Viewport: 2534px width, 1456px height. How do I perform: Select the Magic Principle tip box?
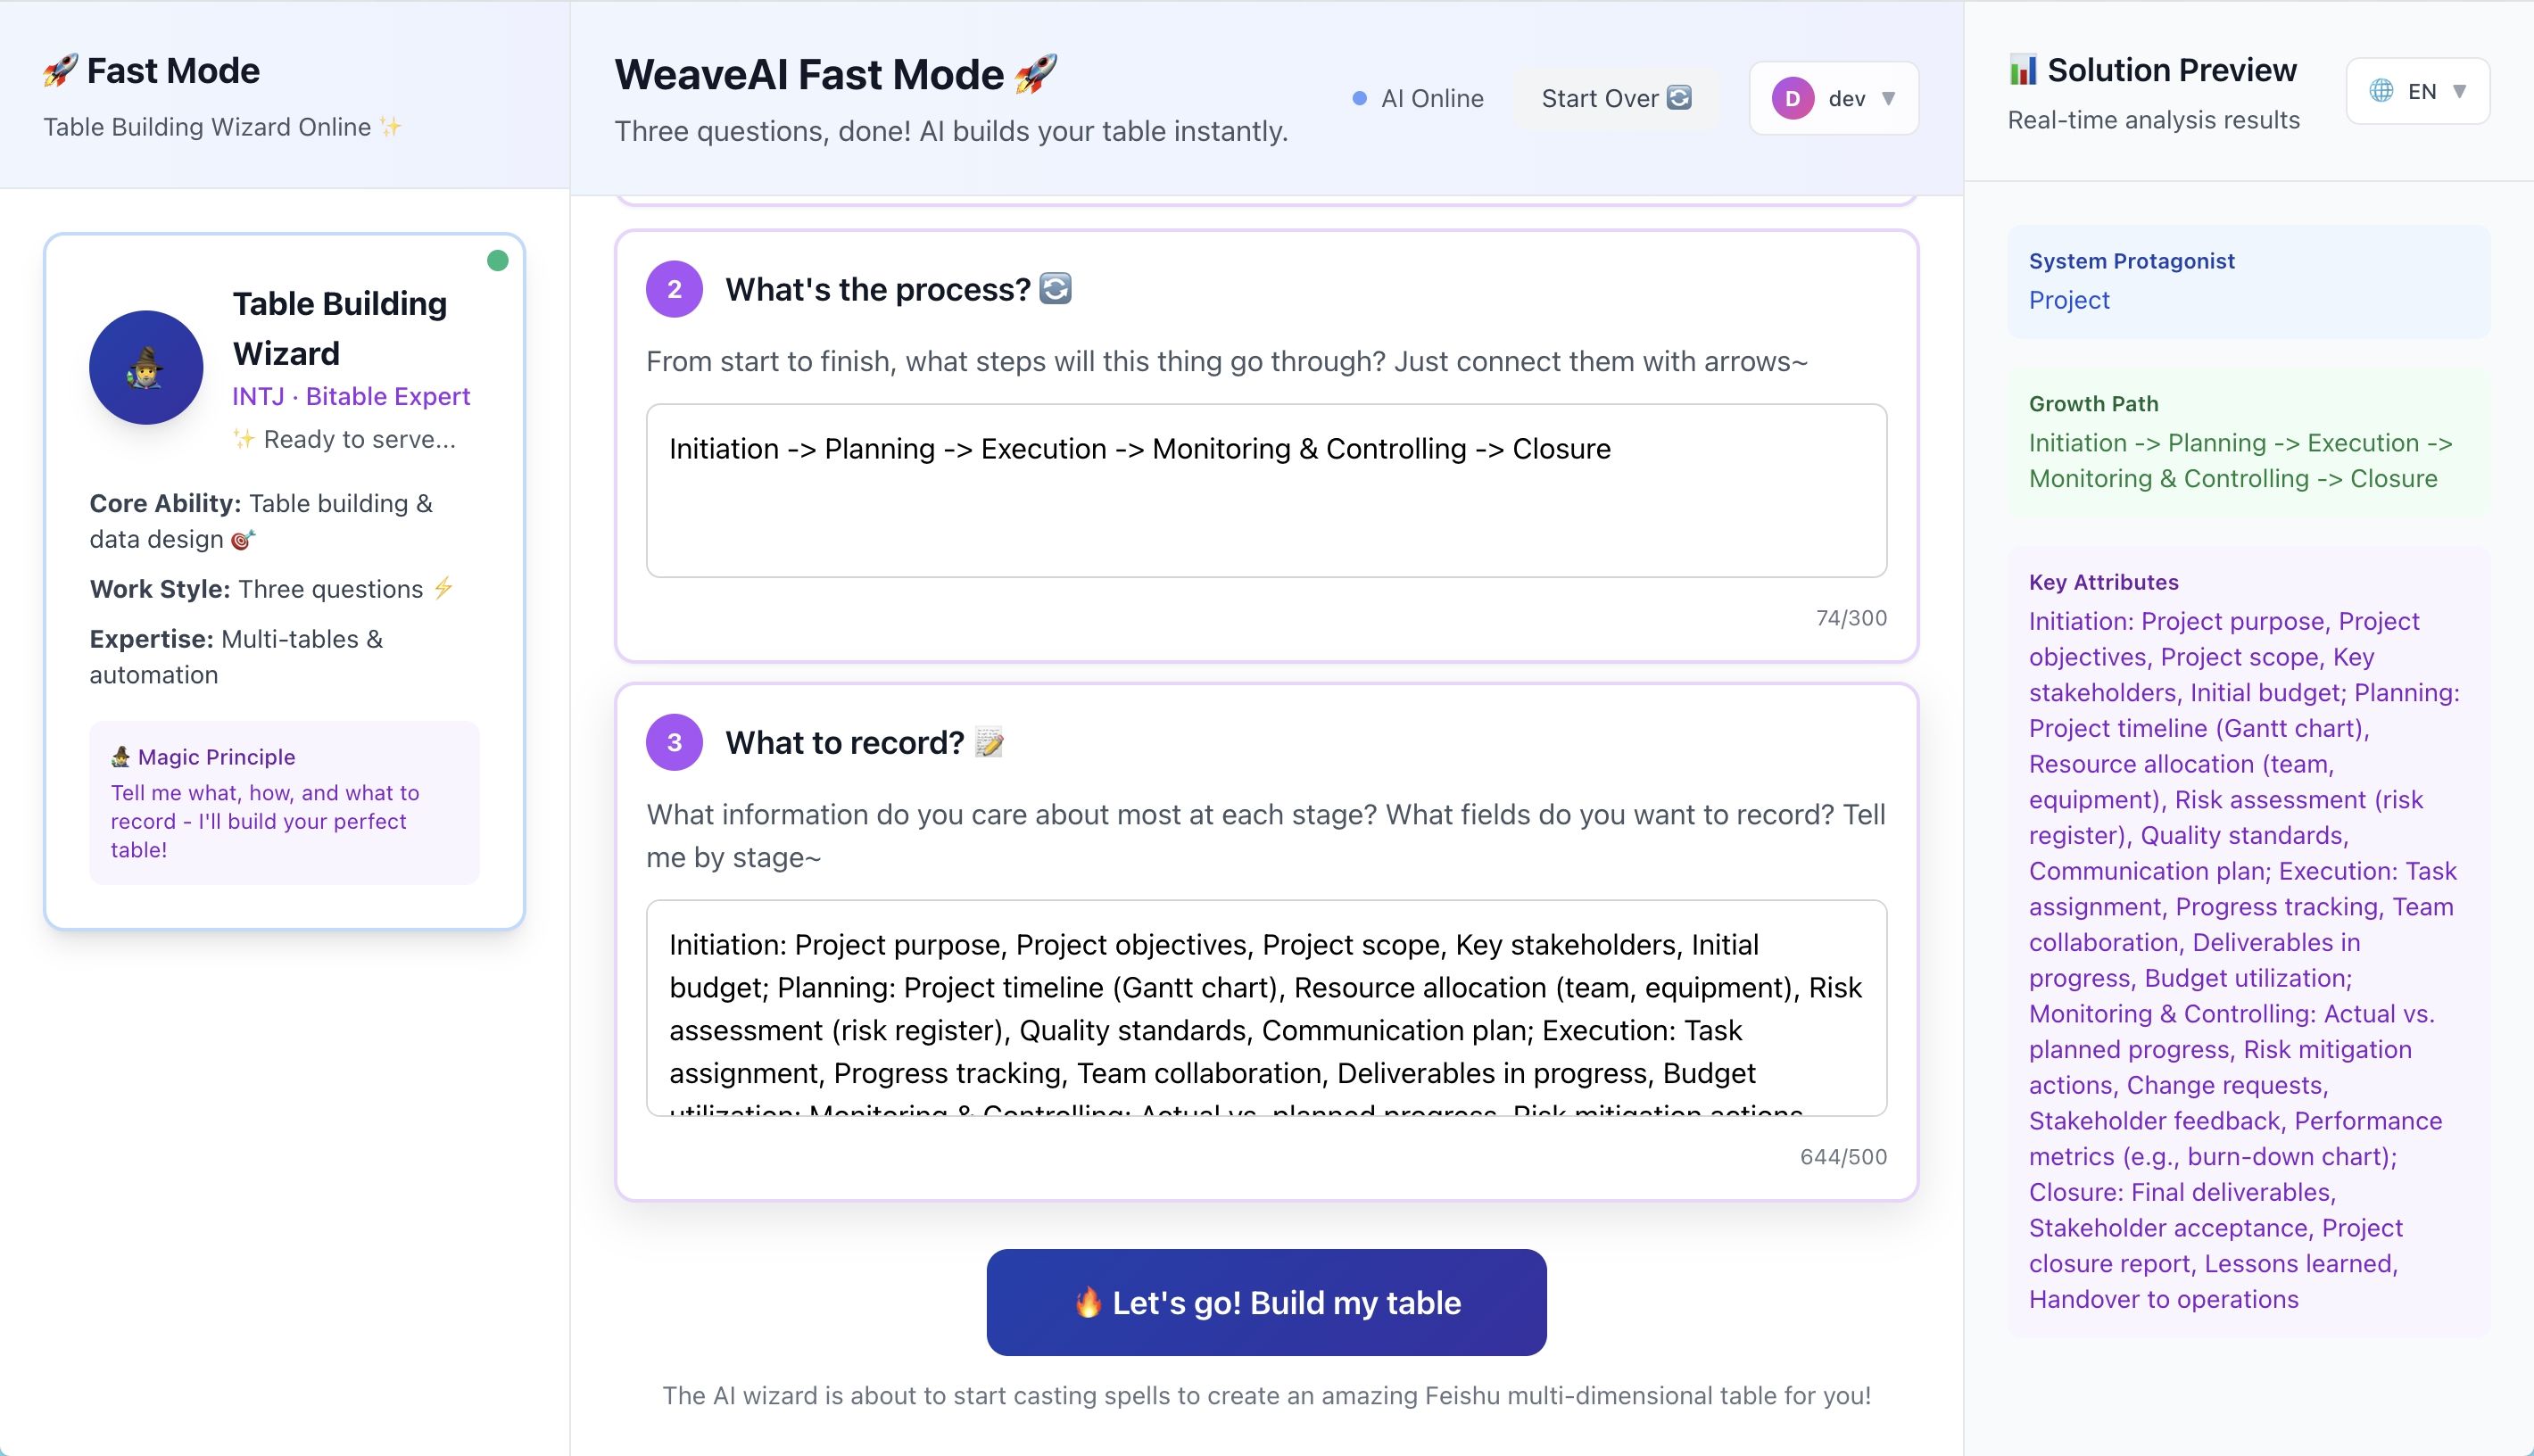click(284, 802)
